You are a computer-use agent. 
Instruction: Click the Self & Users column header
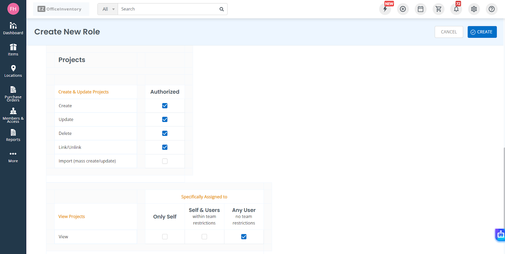(204, 210)
